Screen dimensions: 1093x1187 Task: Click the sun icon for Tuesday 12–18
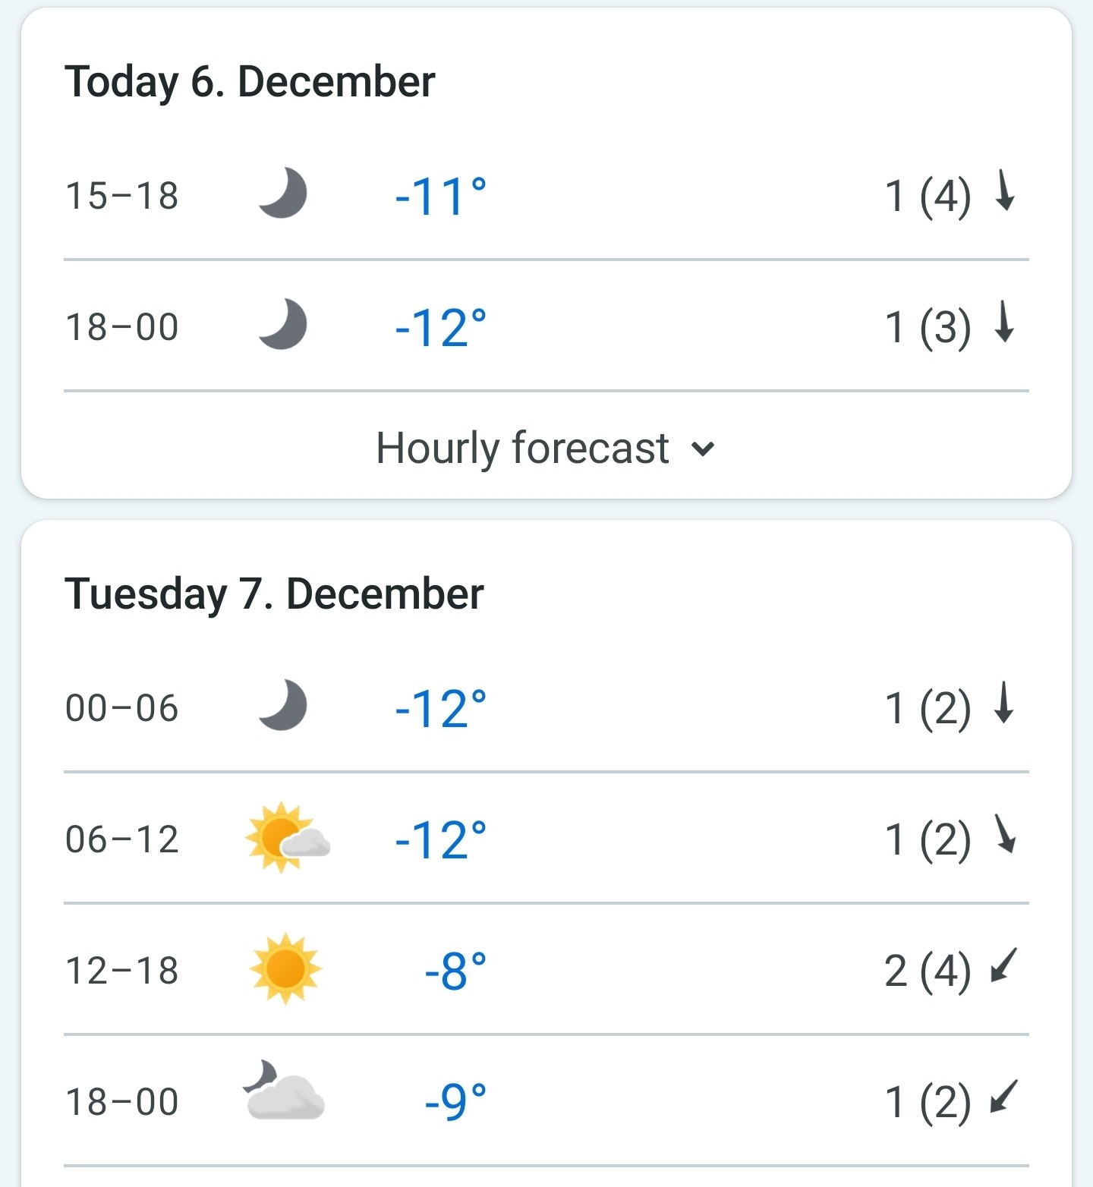pyautogui.click(x=285, y=968)
